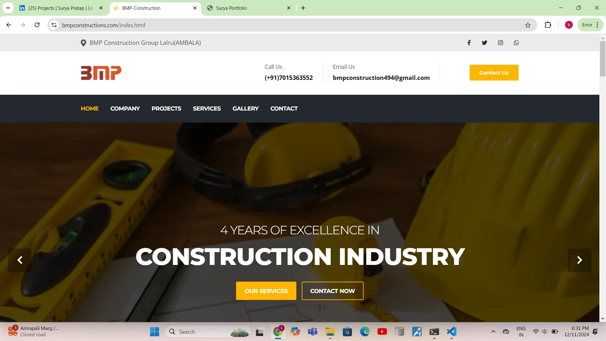Click the WhatsApp icon in header

tap(516, 42)
